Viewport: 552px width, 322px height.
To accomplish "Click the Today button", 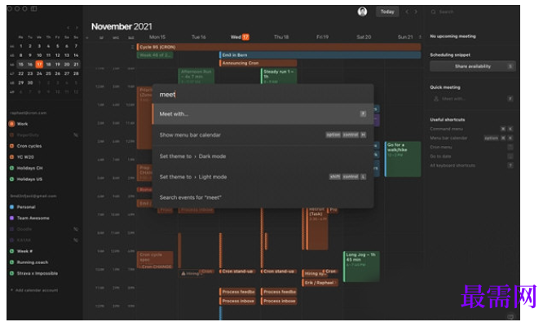I will 387,11.
